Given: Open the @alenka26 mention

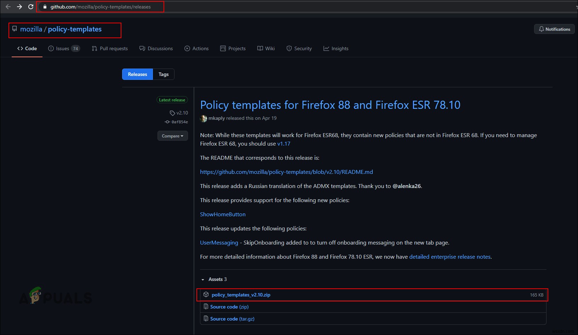Looking at the screenshot, I should [407, 186].
